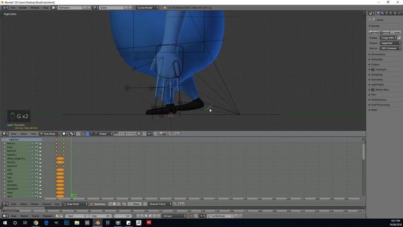Image resolution: width=403 pixels, height=227 pixels.
Task: Toggle automatic keyframe record button in timeline
Action: pos(191,216)
